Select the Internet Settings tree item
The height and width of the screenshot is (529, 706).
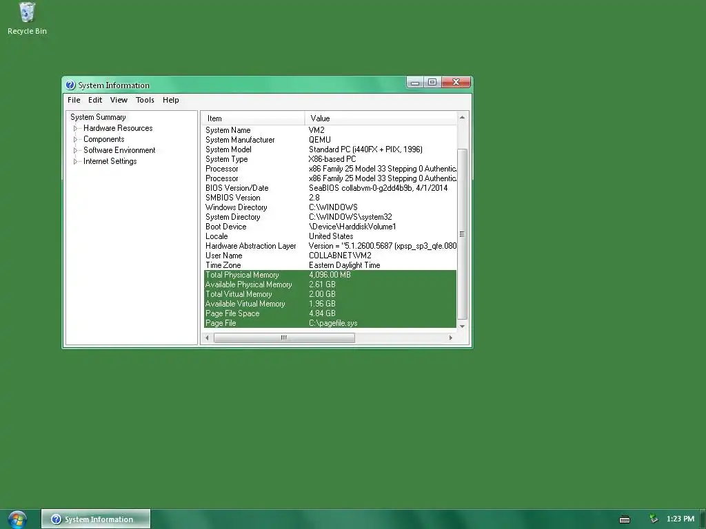pyautogui.click(x=110, y=161)
